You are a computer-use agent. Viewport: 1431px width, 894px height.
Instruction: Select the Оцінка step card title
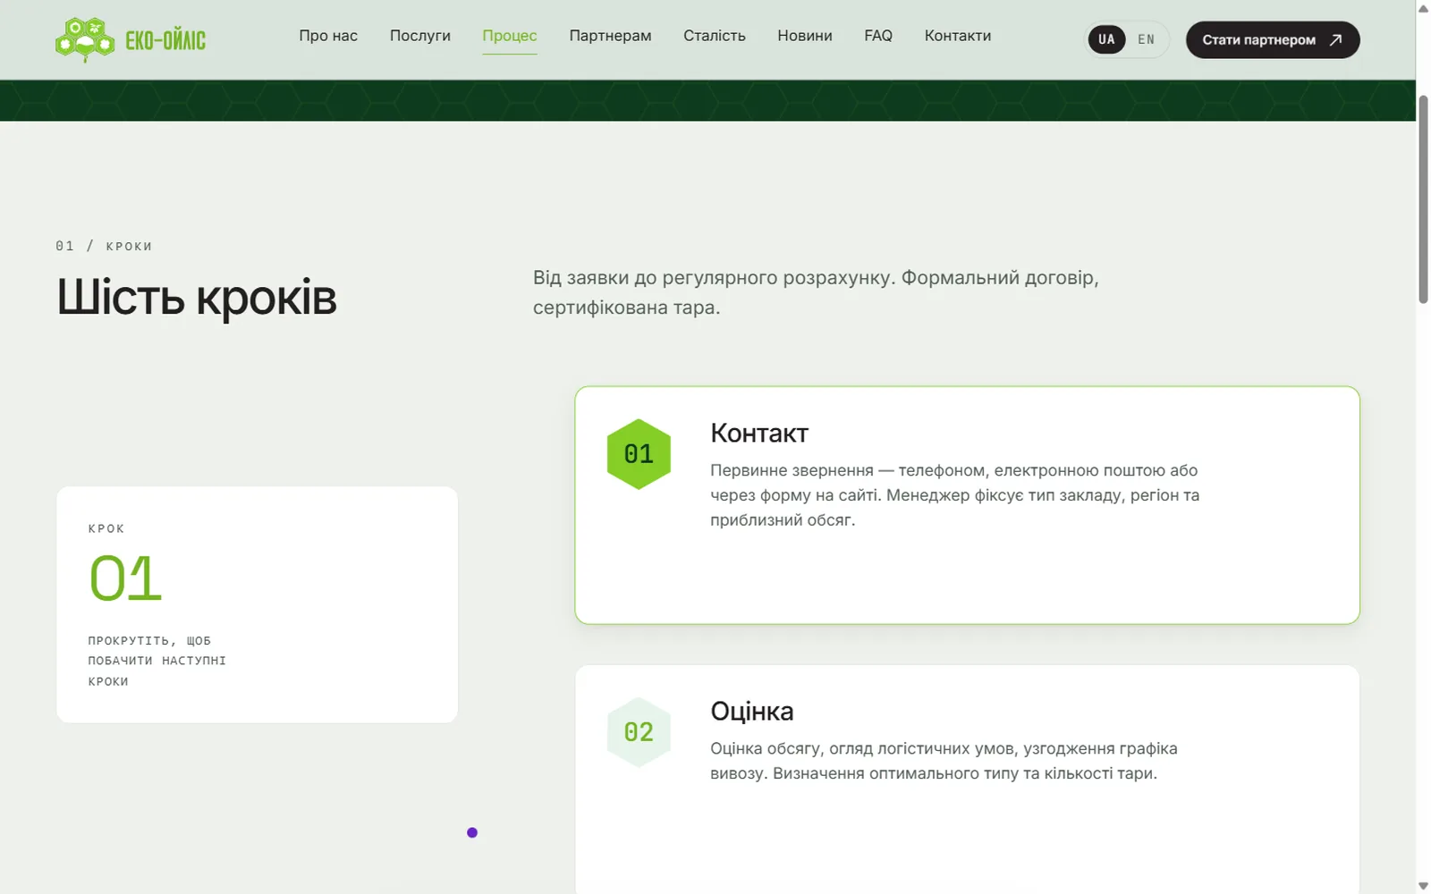click(x=752, y=712)
